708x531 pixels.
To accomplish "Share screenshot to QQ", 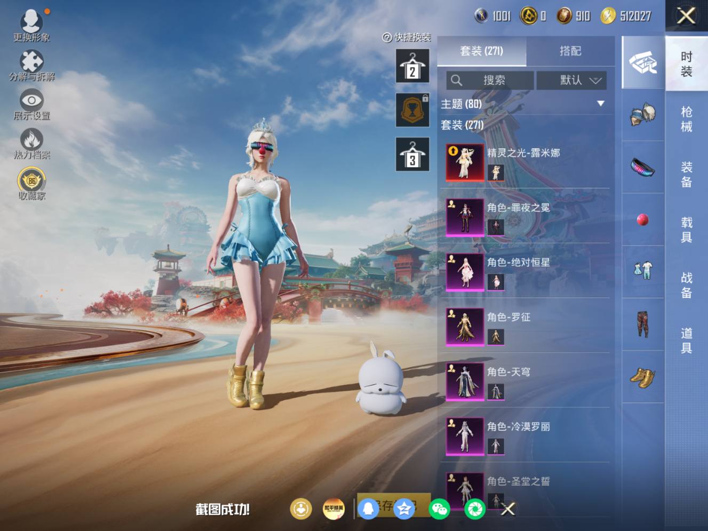I will click(368, 509).
